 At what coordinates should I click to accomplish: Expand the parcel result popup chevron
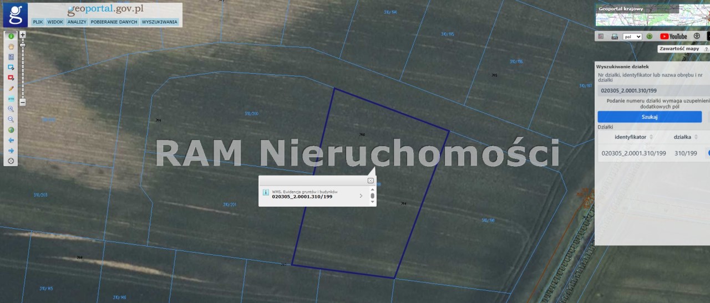click(x=361, y=196)
